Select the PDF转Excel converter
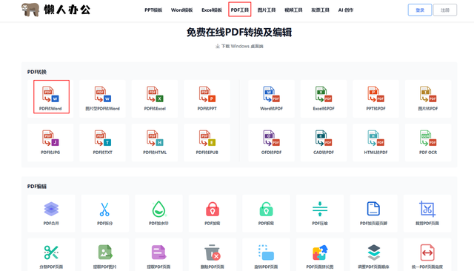This screenshot has height=271, width=474. (x=155, y=98)
